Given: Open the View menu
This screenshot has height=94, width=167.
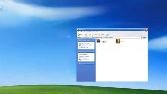Looking at the screenshot, I should (85, 32).
